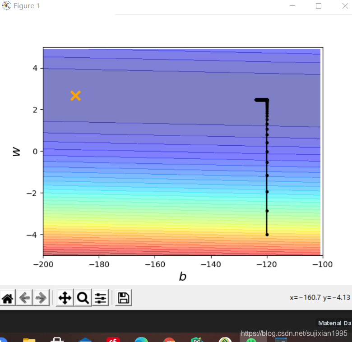
Task: Click the y-axis tick label 0
Action: 35,152
